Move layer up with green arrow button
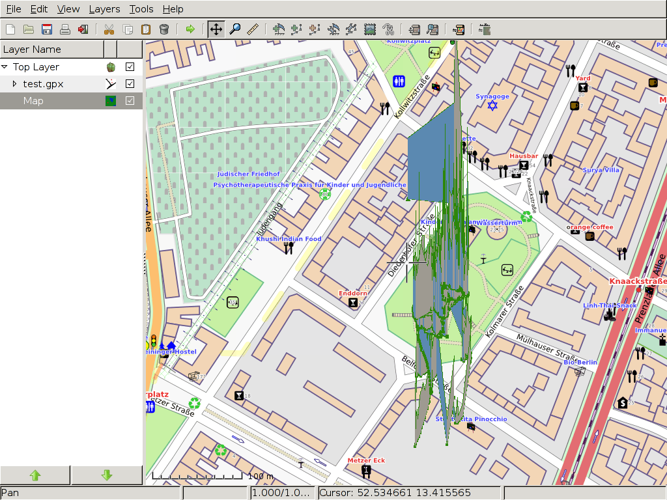 pyautogui.click(x=35, y=476)
